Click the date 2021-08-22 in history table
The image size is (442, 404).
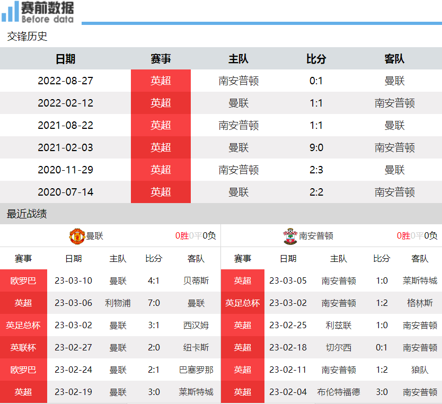65,125
